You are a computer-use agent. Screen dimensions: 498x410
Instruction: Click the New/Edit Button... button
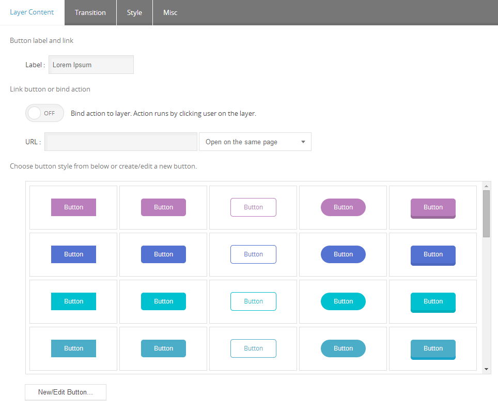pyautogui.click(x=66, y=392)
